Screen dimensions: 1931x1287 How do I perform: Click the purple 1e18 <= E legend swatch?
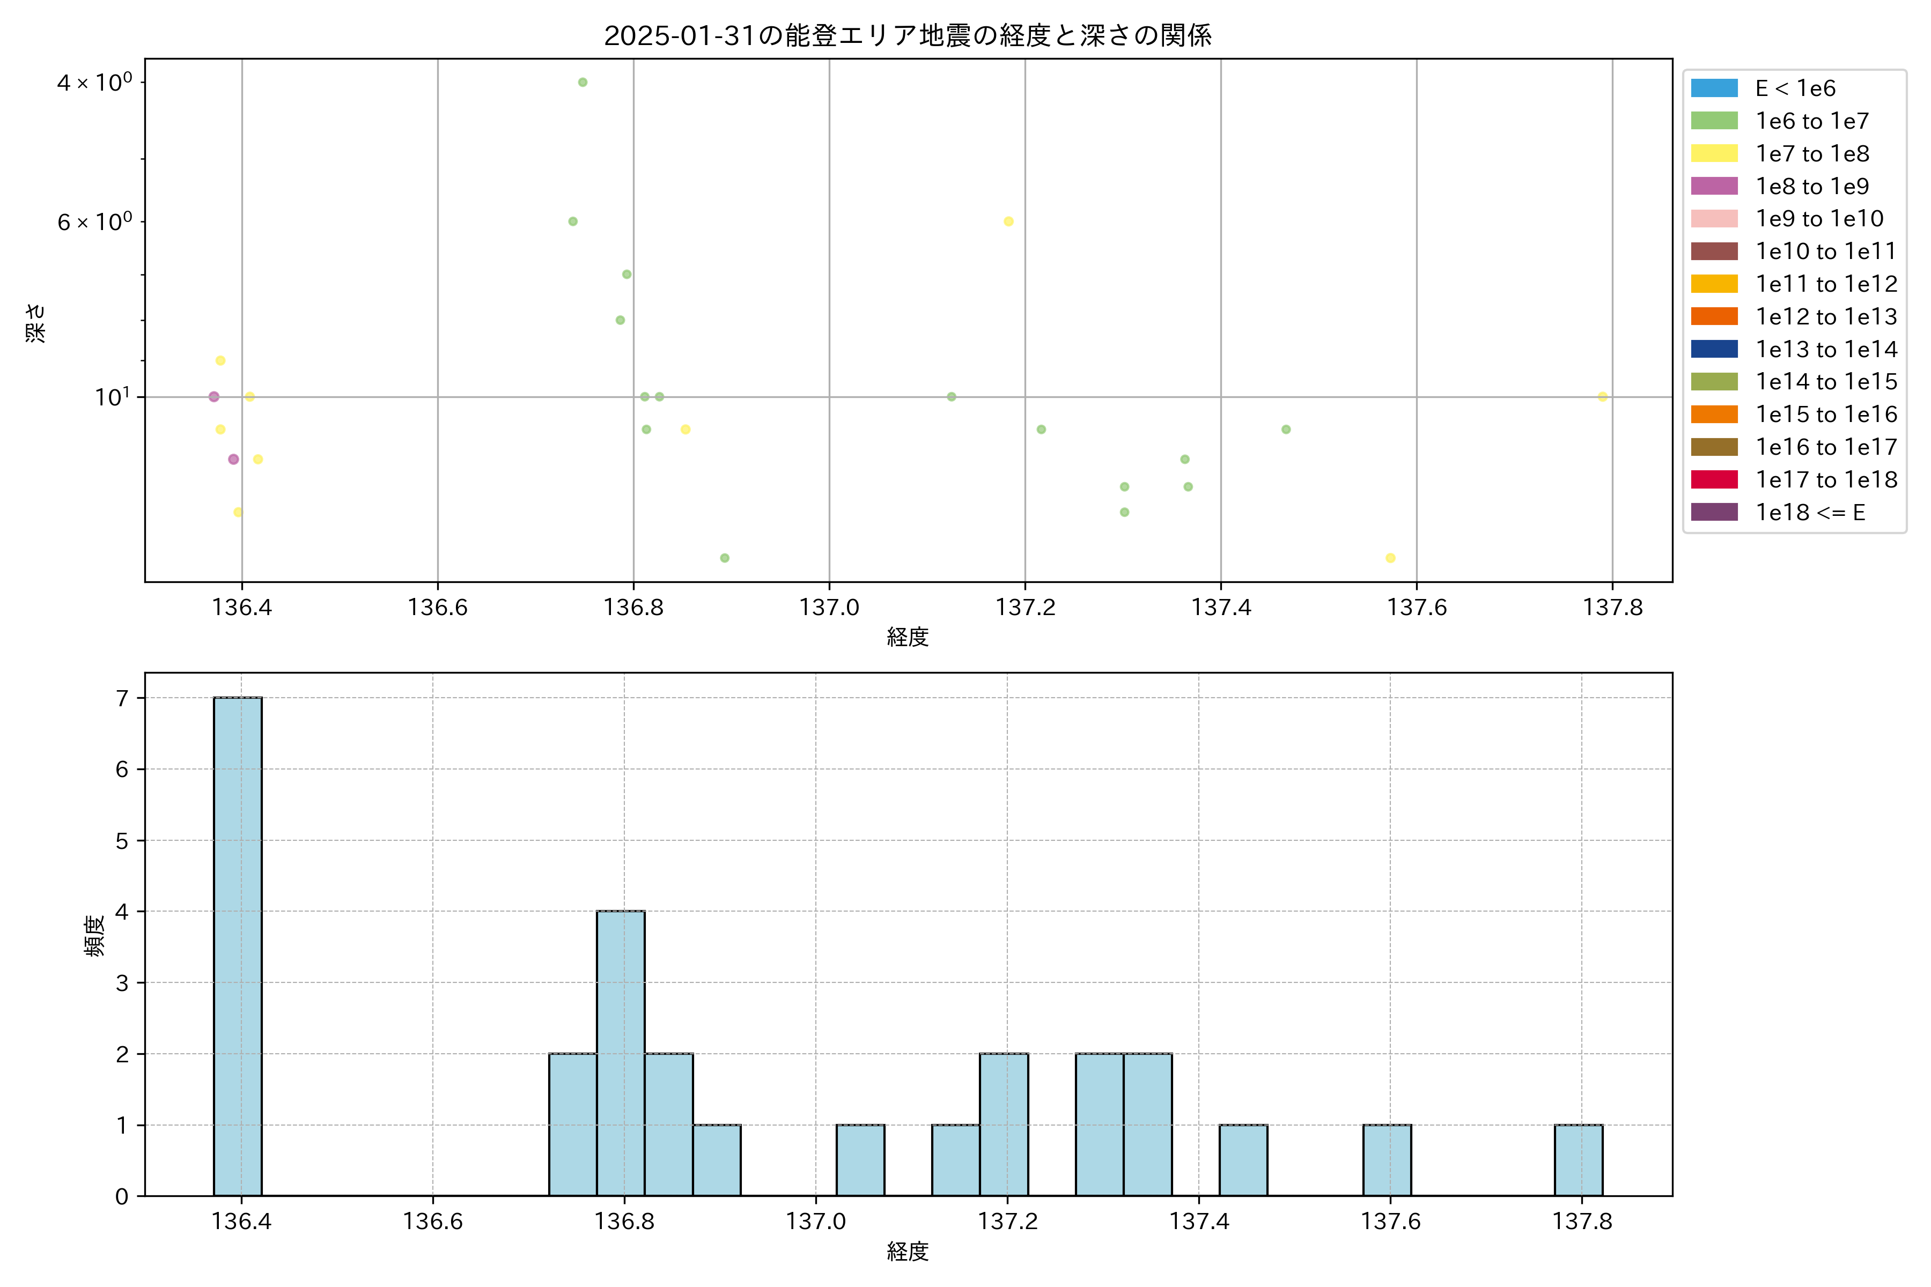[x=1714, y=512]
